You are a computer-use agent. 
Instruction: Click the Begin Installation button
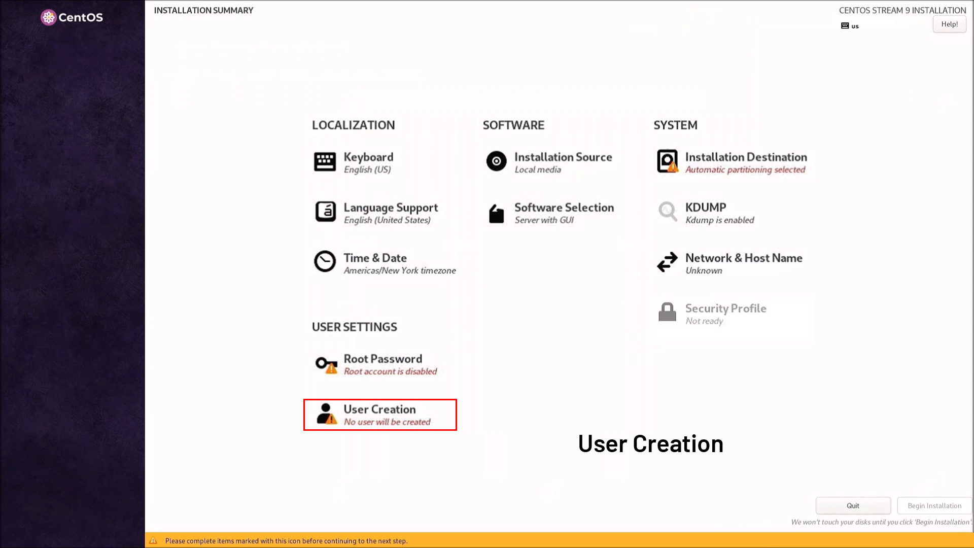[x=934, y=505]
